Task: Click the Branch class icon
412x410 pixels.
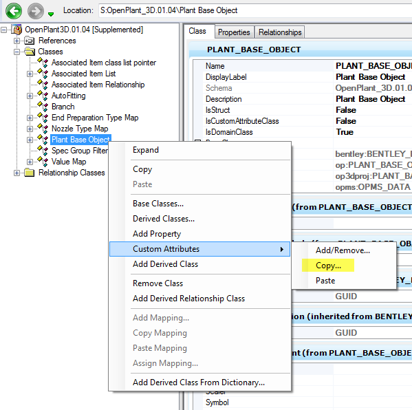Action: pyautogui.click(x=43, y=107)
